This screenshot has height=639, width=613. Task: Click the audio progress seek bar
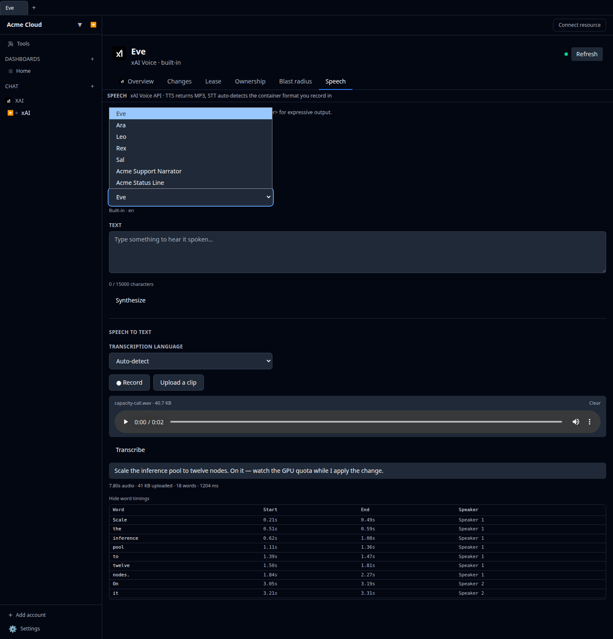(x=366, y=422)
